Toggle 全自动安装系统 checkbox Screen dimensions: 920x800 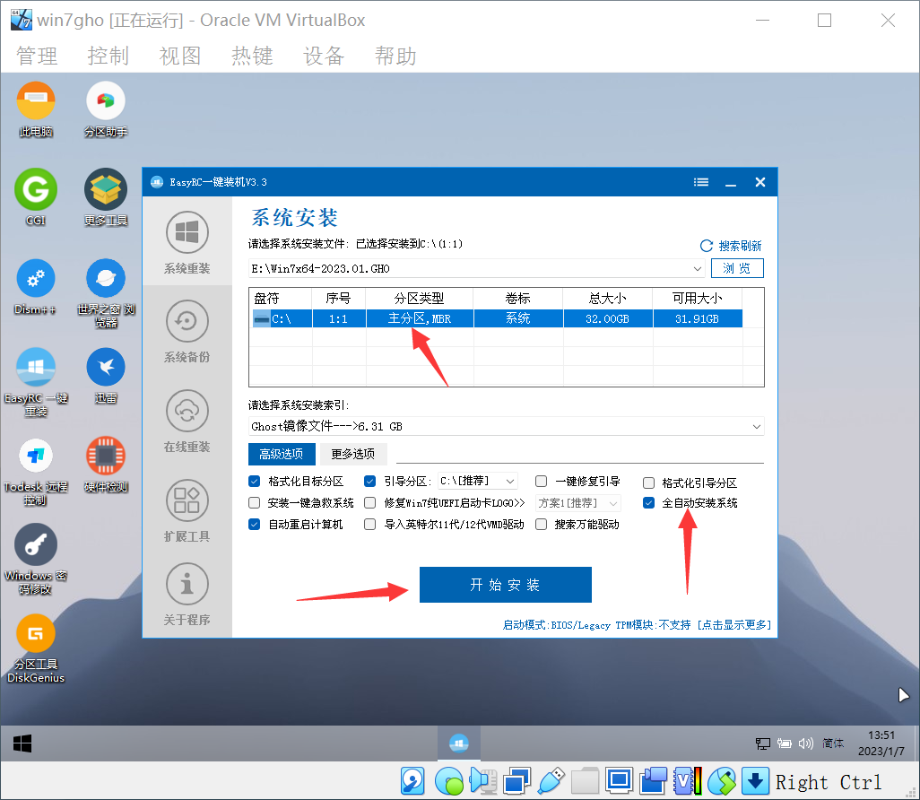click(648, 503)
